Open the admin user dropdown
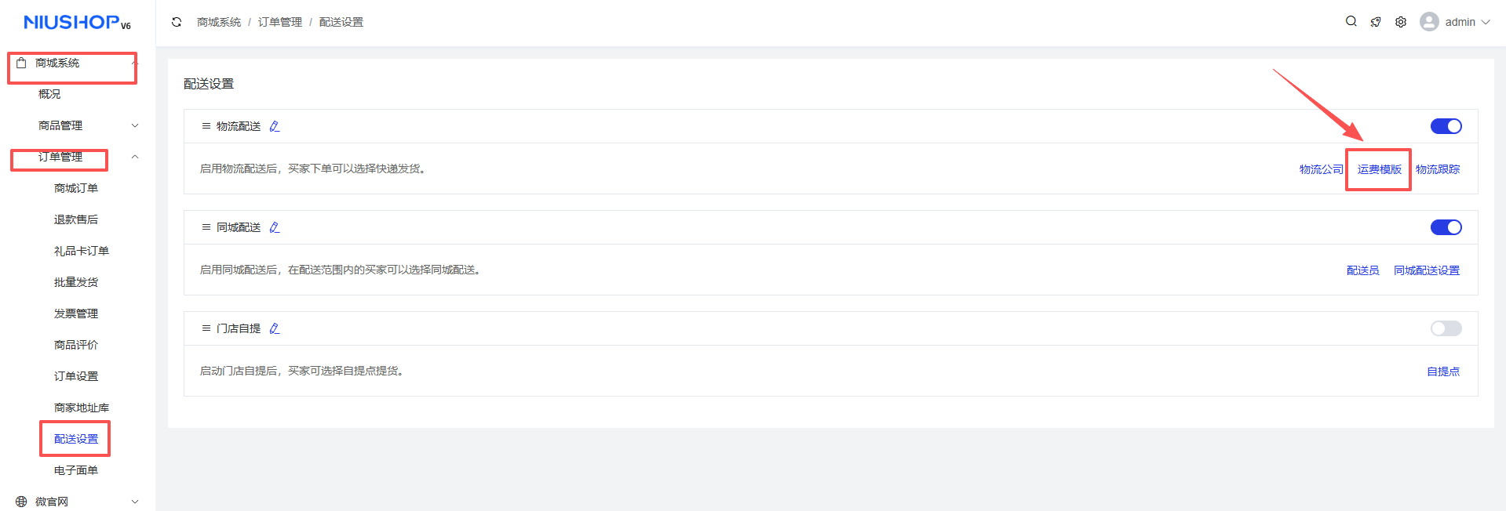This screenshot has width=1506, height=511. pyautogui.click(x=1455, y=22)
